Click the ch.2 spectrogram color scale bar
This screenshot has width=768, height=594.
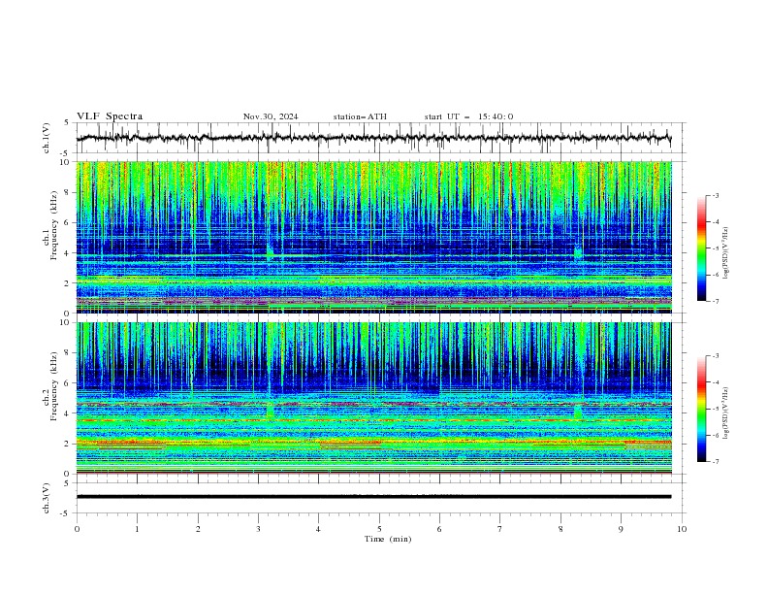click(x=701, y=409)
